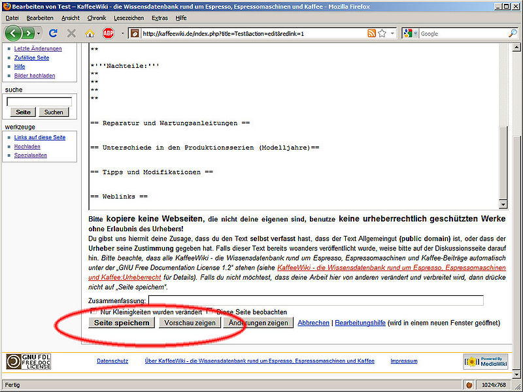This screenshot has height=392, width=523.
Task: Check 'Diese Seite beobachten' option
Action: click(x=209, y=312)
